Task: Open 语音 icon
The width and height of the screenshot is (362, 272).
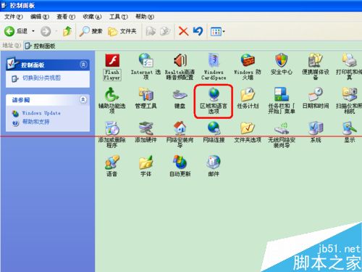Action: (111, 162)
